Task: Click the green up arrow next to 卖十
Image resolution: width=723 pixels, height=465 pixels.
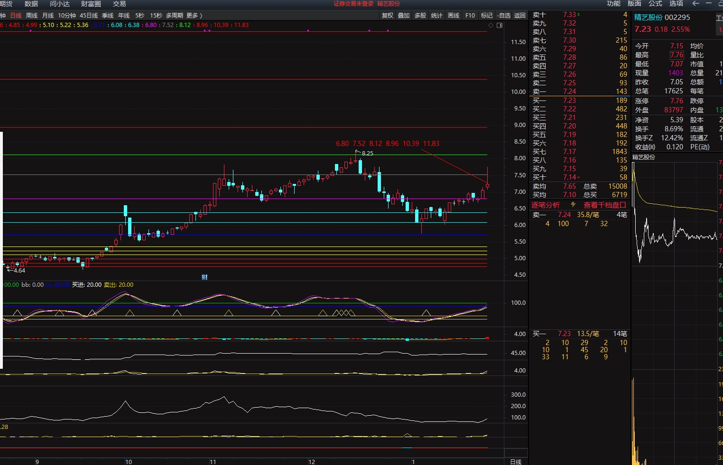Action: [x=578, y=15]
